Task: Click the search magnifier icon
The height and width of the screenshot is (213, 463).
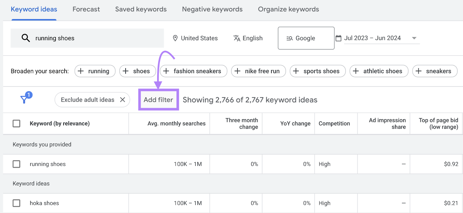Action: 26,38
